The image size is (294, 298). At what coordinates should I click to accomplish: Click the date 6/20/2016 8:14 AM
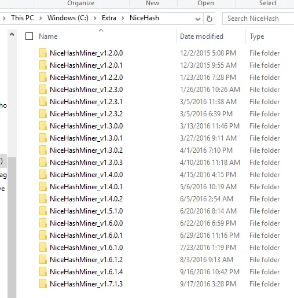point(208,211)
